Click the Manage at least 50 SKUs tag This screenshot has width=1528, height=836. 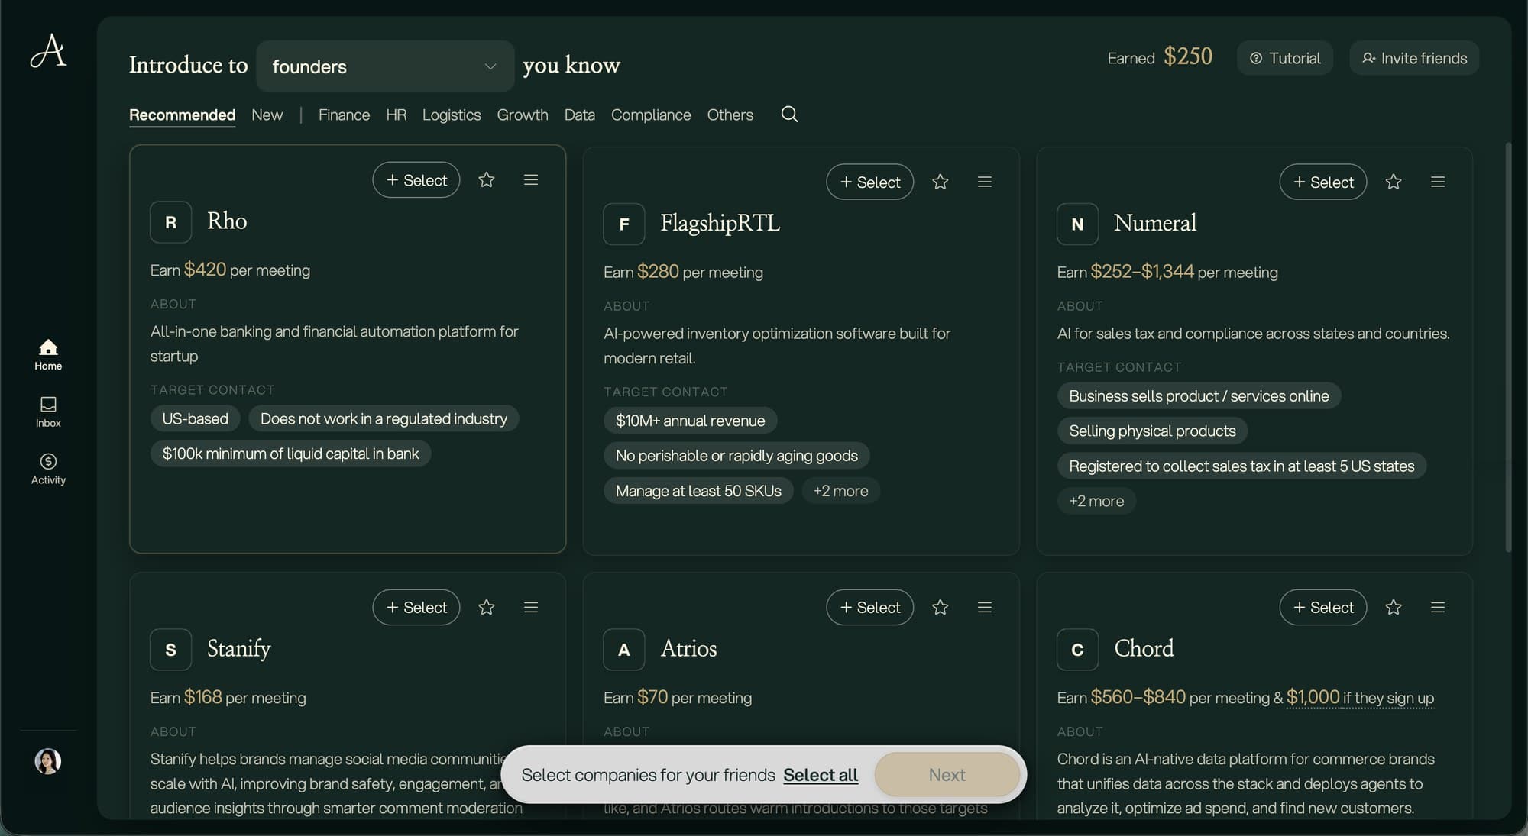tap(698, 491)
